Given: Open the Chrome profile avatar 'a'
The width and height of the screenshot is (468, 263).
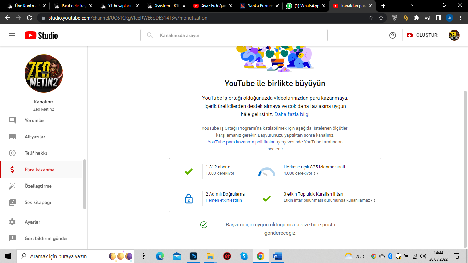Looking at the screenshot, I should click(x=449, y=18).
